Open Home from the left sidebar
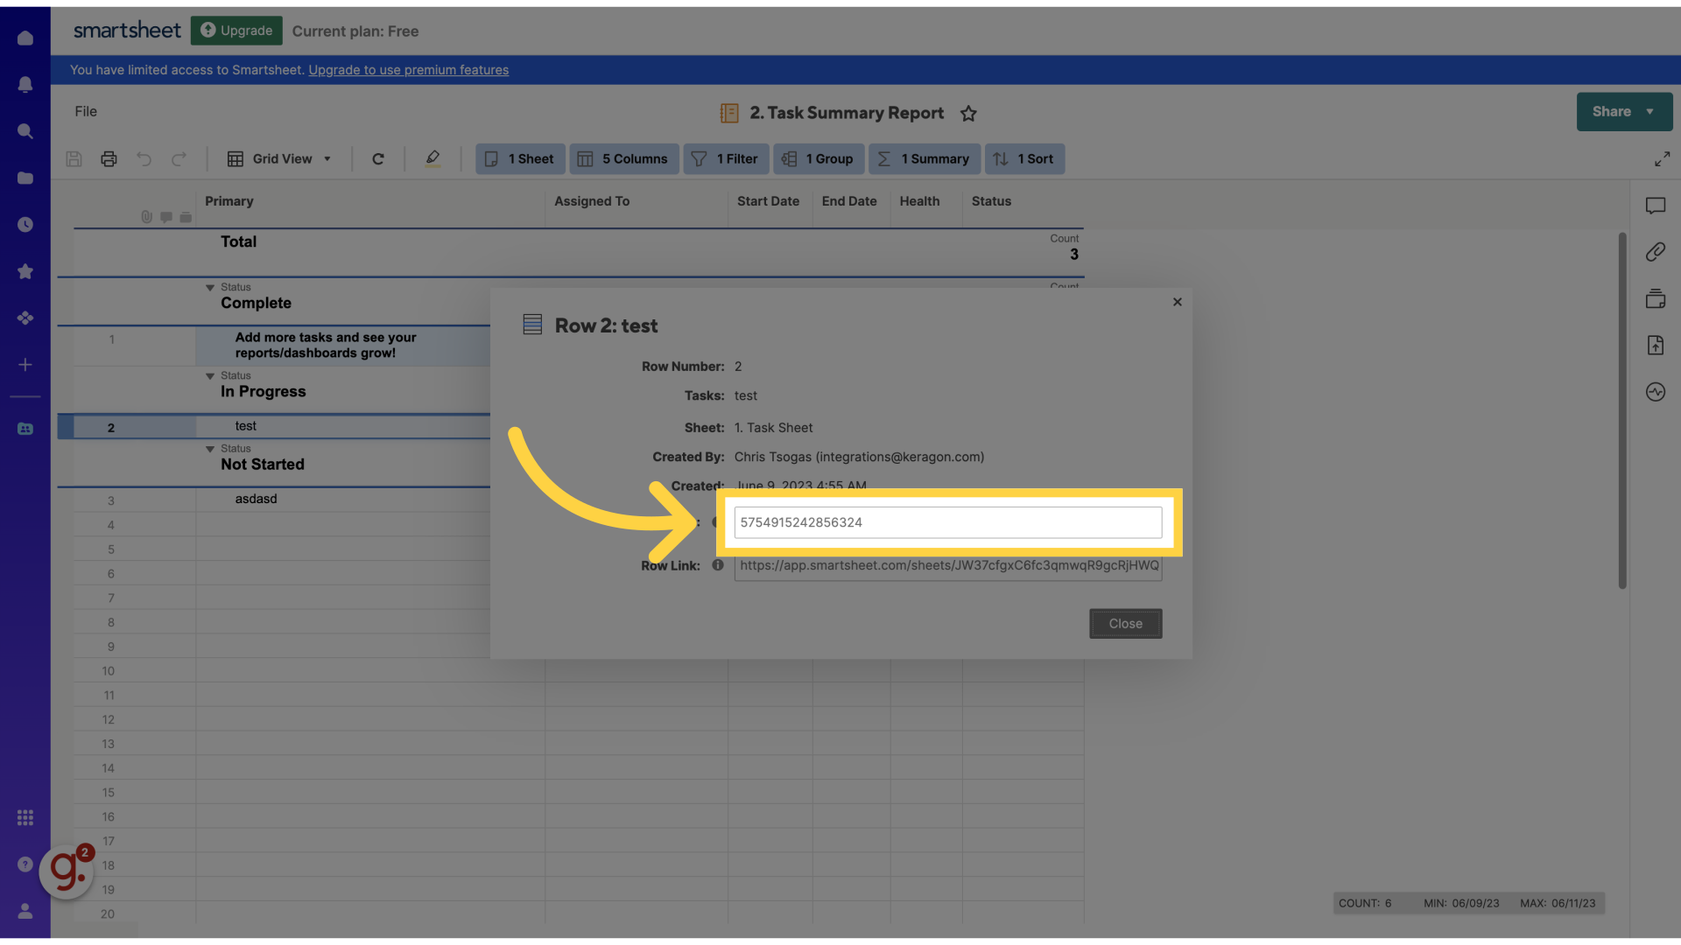 click(25, 38)
